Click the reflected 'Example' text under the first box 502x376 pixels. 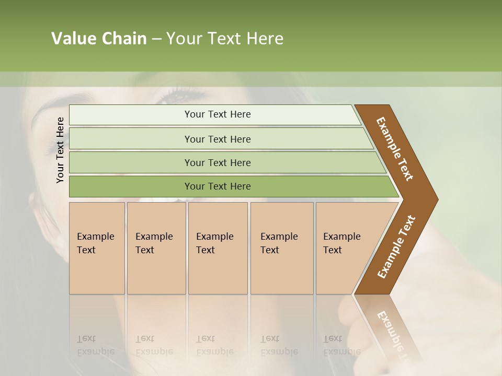(96, 352)
